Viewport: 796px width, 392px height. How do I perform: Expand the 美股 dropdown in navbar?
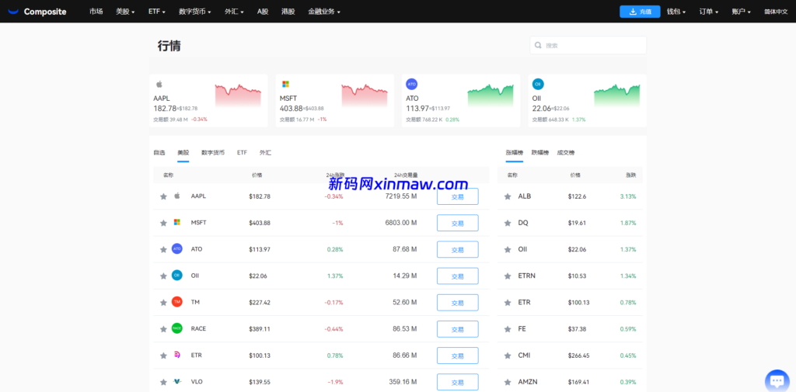point(125,11)
